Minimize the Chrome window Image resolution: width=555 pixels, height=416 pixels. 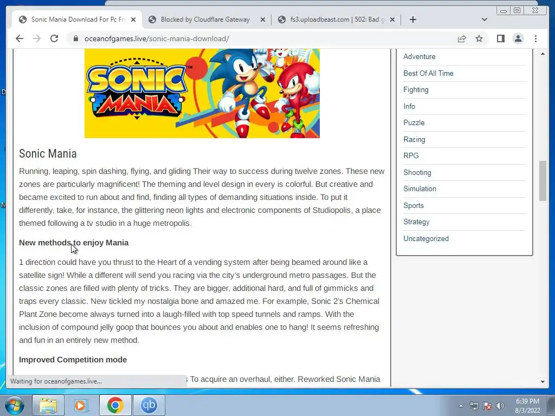504,11
